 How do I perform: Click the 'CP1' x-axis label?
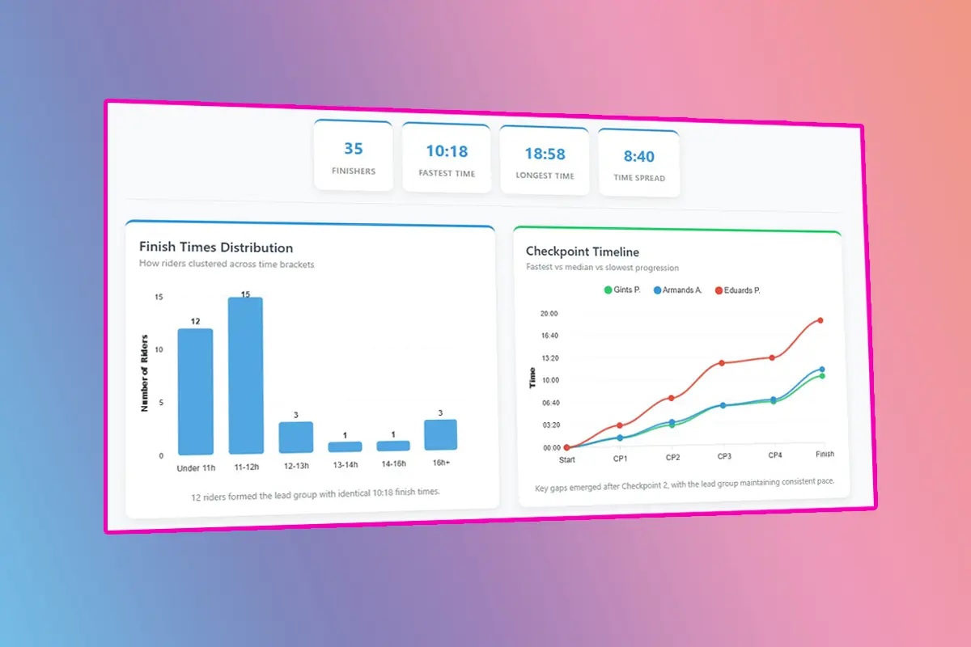click(621, 459)
